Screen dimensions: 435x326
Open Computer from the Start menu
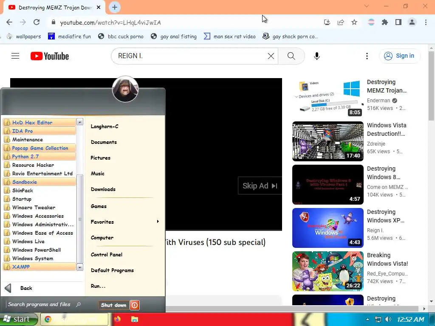[102, 238]
